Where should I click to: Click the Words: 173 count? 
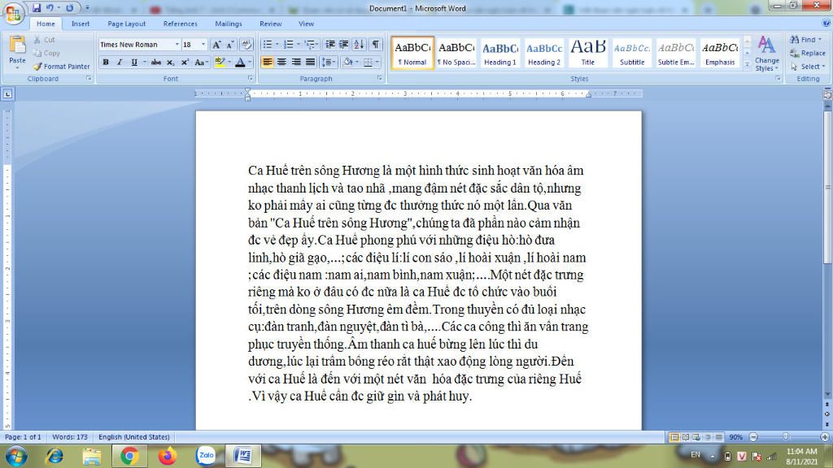coord(70,436)
